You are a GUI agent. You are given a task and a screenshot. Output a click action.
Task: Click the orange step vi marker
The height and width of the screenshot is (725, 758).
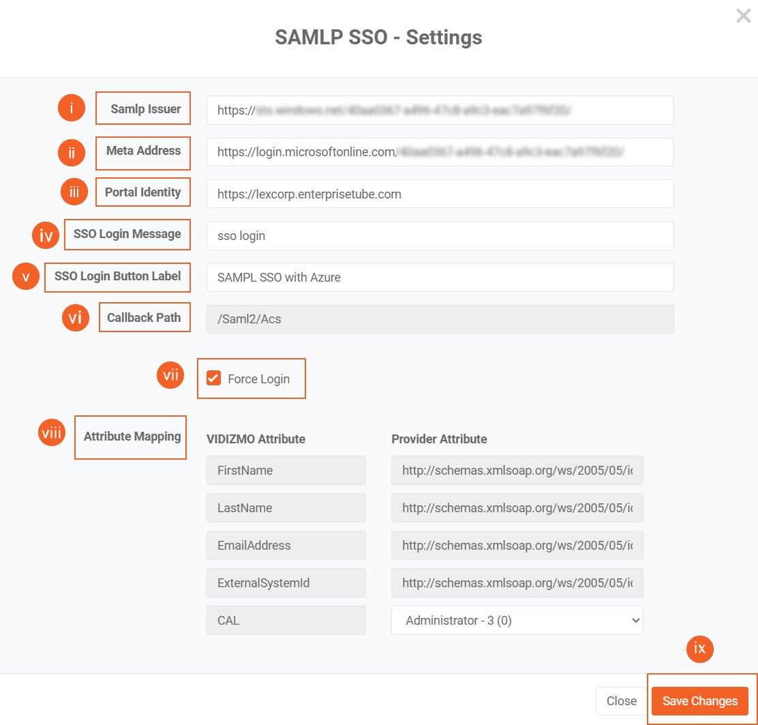76,318
